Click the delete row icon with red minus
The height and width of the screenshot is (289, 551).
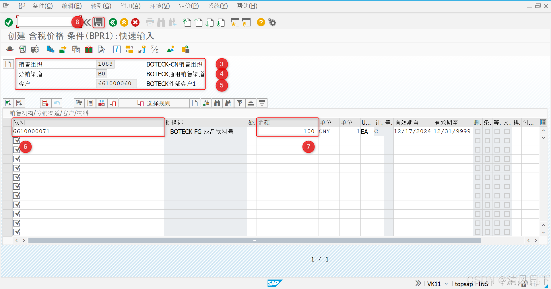click(x=45, y=103)
